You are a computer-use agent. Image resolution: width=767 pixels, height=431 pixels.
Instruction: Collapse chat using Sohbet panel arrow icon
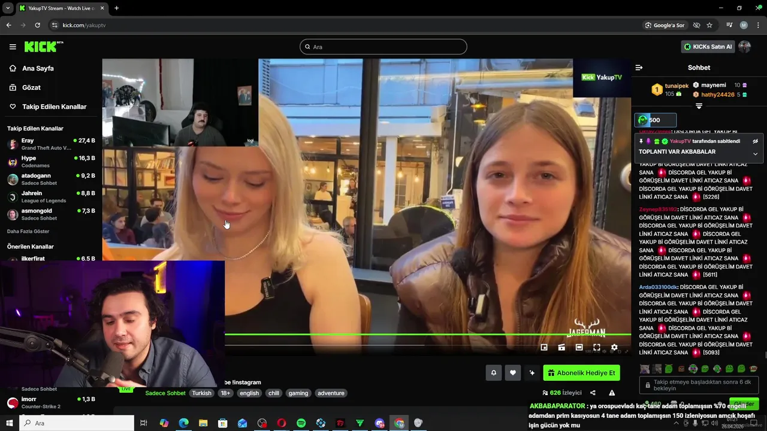pos(639,68)
